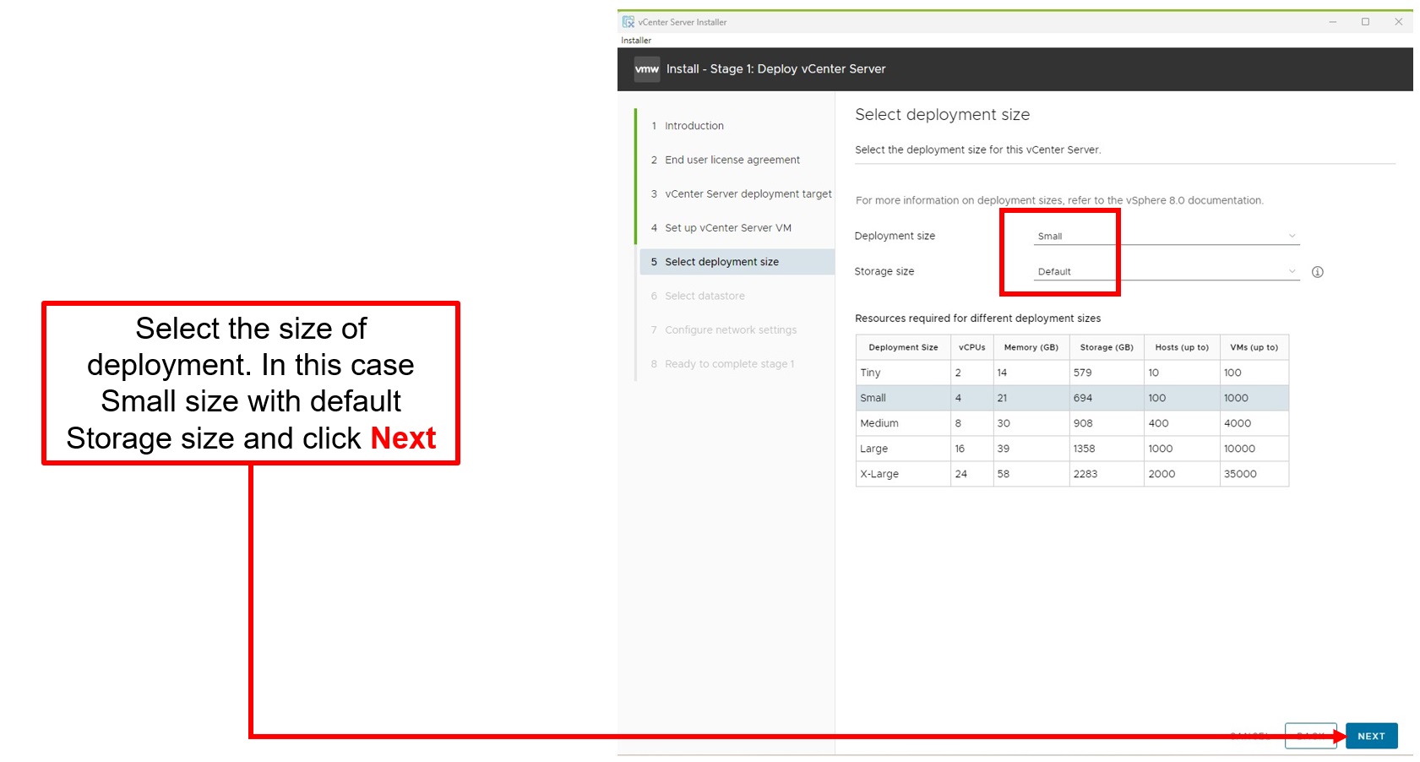The height and width of the screenshot is (762, 1420).
Task: Minimize the vCenter Server Installer window
Action: [1333, 22]
